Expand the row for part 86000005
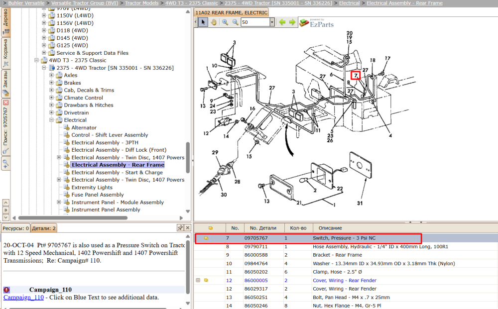 click(198, 280)
